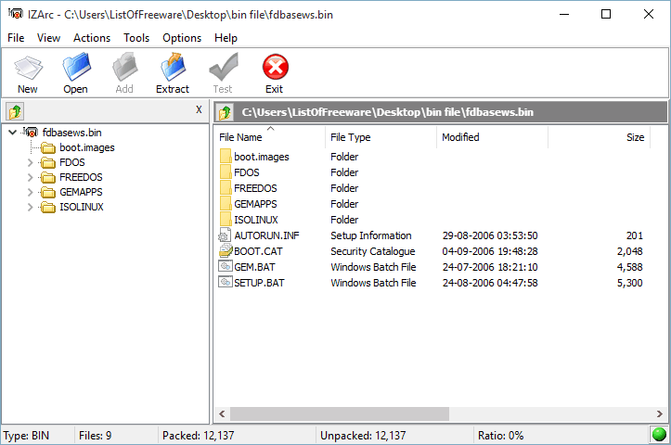Image resolution: width=671 pixels, height=445 pixels.
Task: Sort by the File Name column header
Action: pos(269,137)
